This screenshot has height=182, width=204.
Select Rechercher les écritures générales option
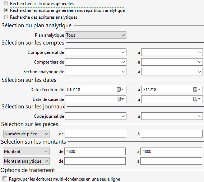(x=6, y=3)
